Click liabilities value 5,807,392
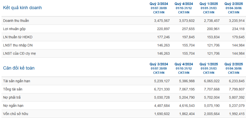The image size is (246, 118). click(236, 97)
